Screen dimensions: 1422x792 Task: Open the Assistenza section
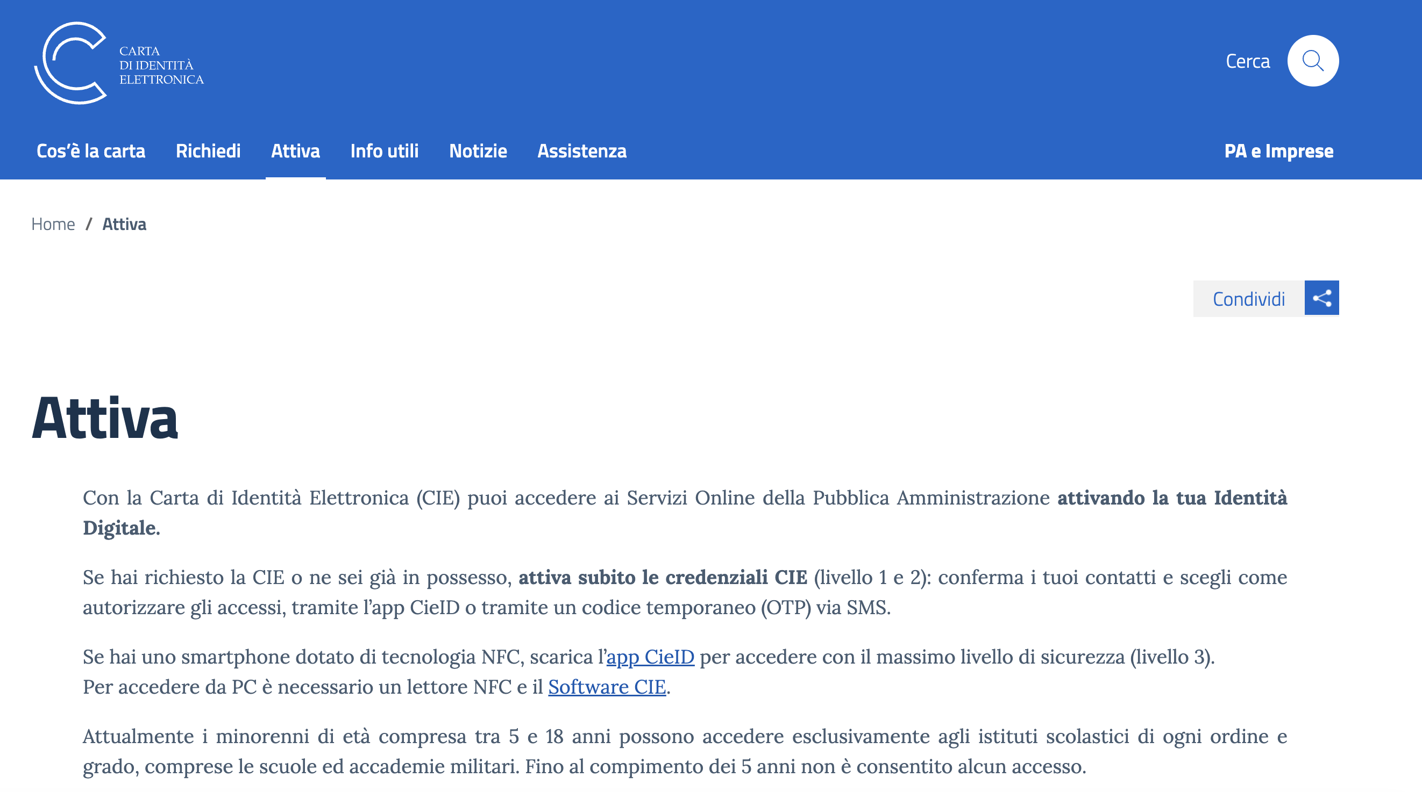[x=581, y=150]
